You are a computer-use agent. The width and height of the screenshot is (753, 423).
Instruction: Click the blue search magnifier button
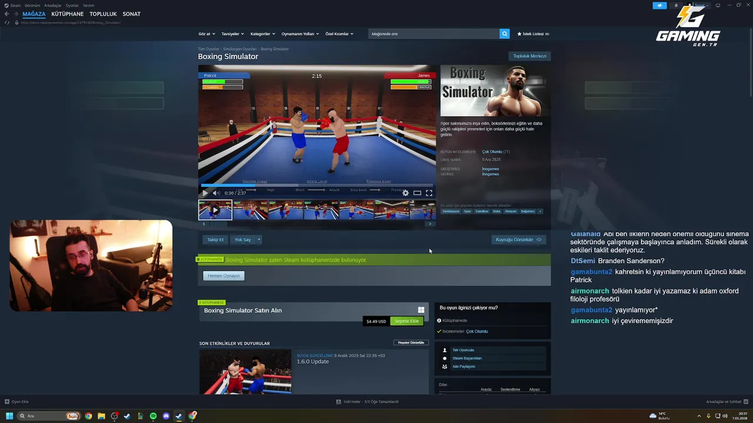[x=505, y=34]
